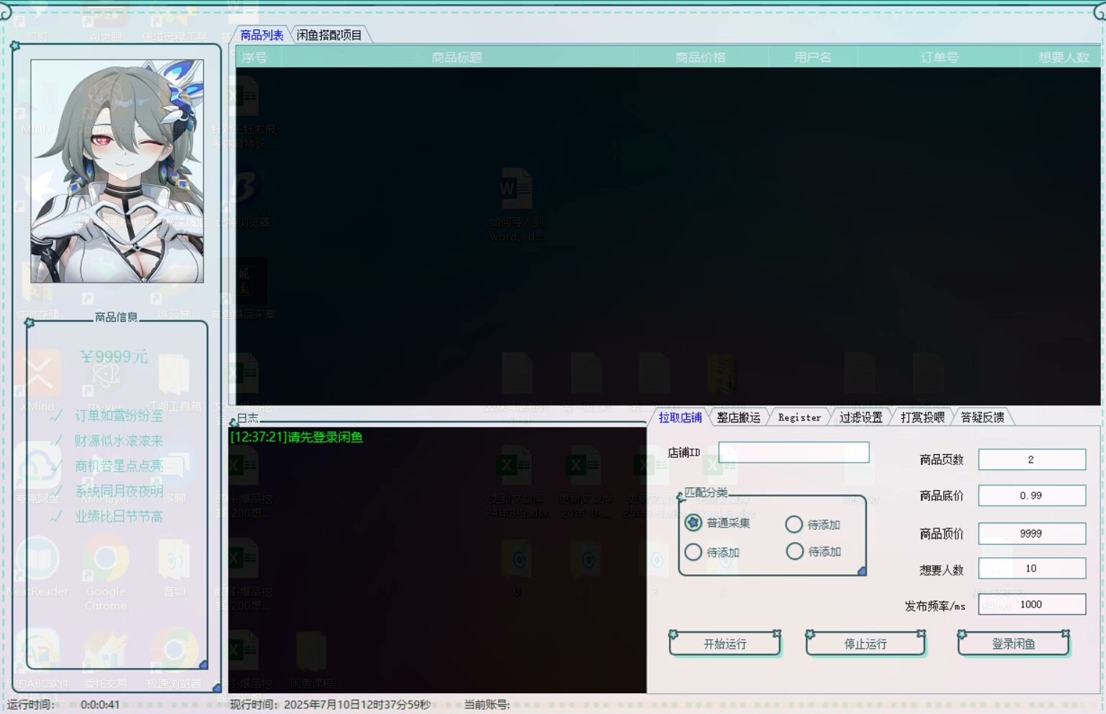Click the 发布频率/ms field showing 1000
The width and height of the screenshot is (1106, 714).
pos(1032,604)
